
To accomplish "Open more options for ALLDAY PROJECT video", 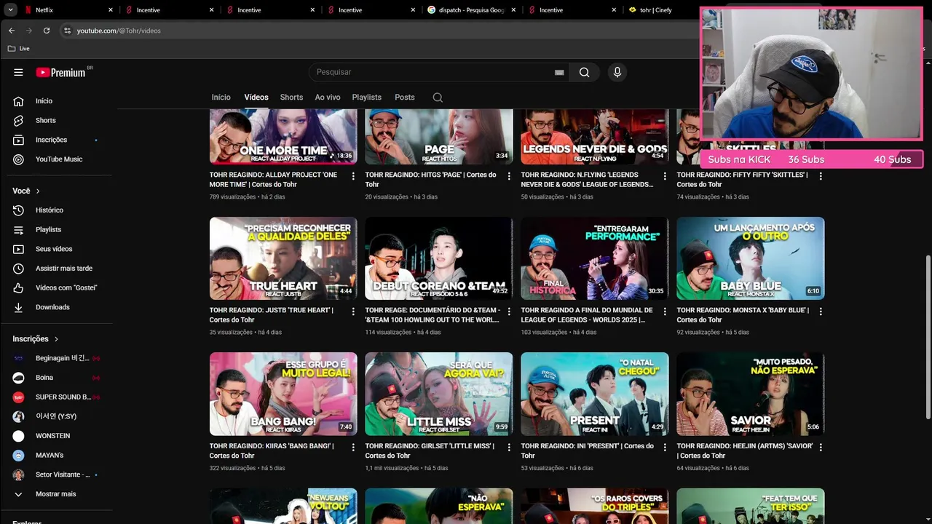I will tap(353, 176).
